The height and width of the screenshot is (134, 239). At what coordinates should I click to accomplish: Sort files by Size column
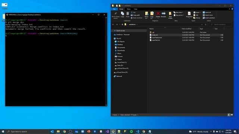coord(219,29)
